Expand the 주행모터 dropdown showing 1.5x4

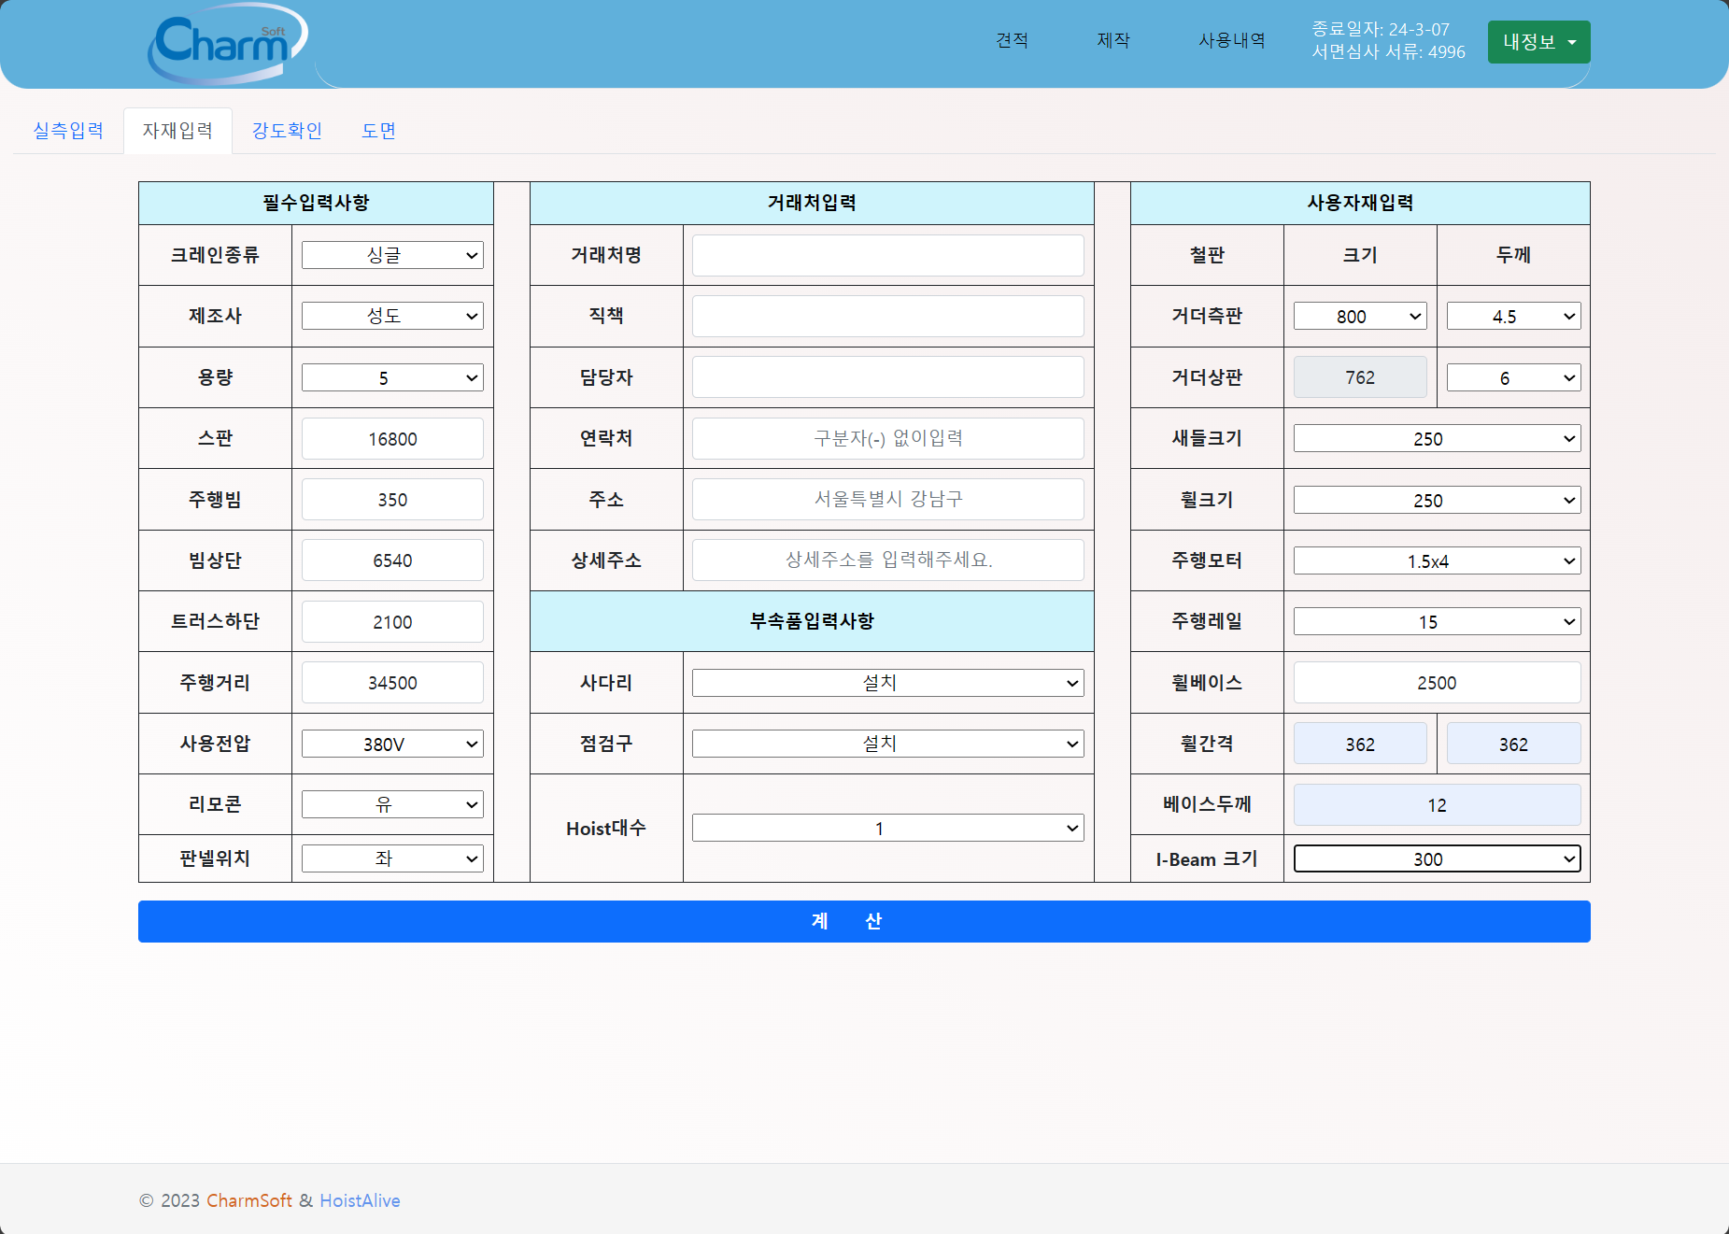[1436, 561]
